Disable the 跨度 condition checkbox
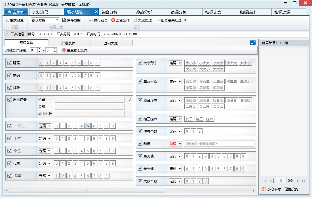The image size is (312, 198). (10, 176)
